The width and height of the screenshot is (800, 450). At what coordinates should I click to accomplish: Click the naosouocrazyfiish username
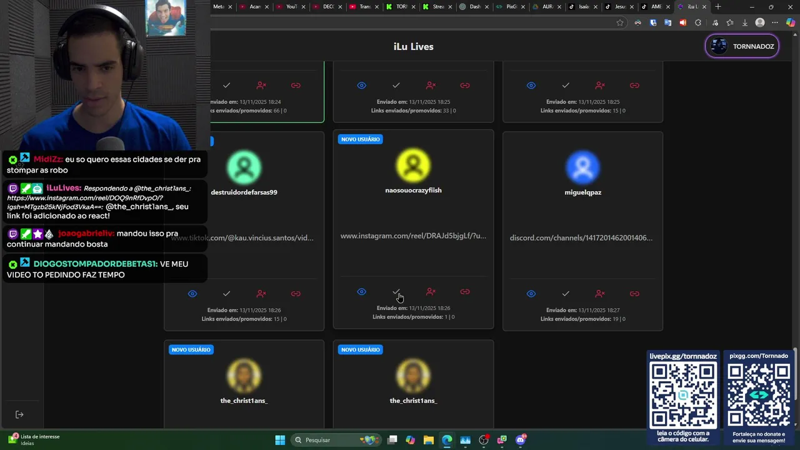413,190
